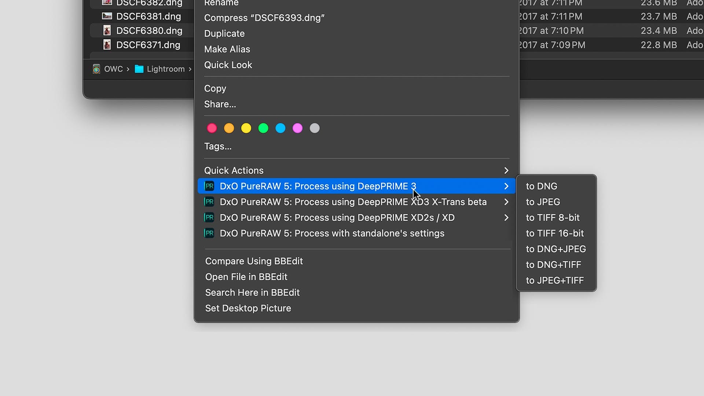Apply the red tag color dot
Image resolution: width=704 pixels, height=396 pixels.
pyautogui.click(x=212, y=128)
